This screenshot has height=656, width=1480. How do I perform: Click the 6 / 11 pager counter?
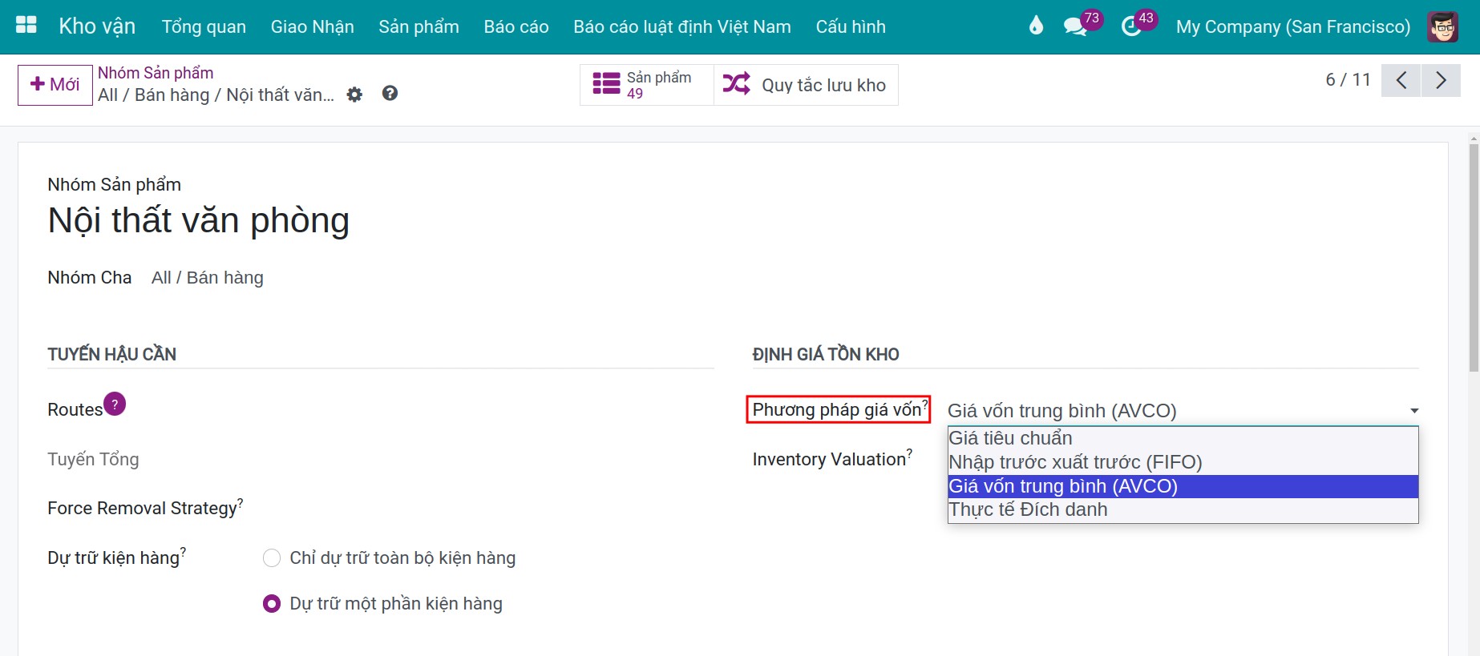(1349, 80)
